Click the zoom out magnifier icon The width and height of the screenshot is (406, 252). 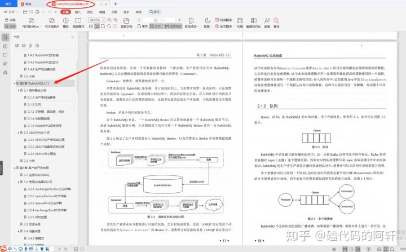[x=109, y=20]
